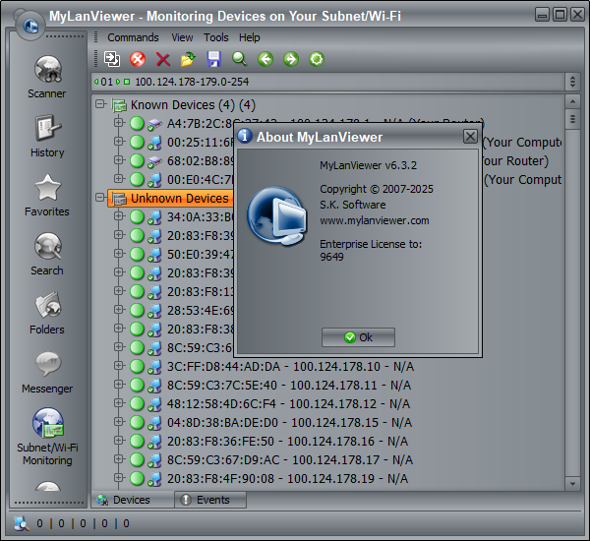Screen dimensions: 590x541
Task: Expand the 3C:FF:D8:44:AD:DA device node
Action: click(119, 365)
